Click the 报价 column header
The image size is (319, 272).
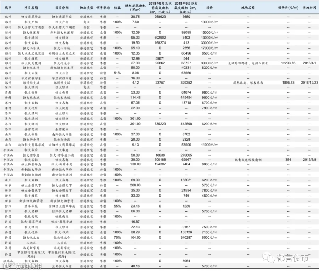click(209, 8)
